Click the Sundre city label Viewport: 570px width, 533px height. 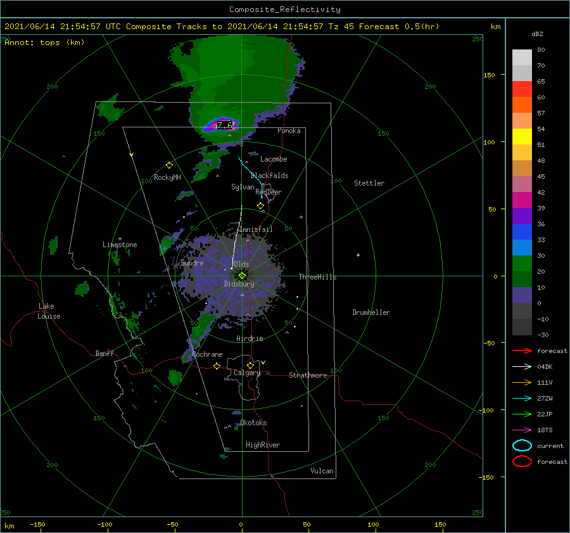[x=192, y=262]
